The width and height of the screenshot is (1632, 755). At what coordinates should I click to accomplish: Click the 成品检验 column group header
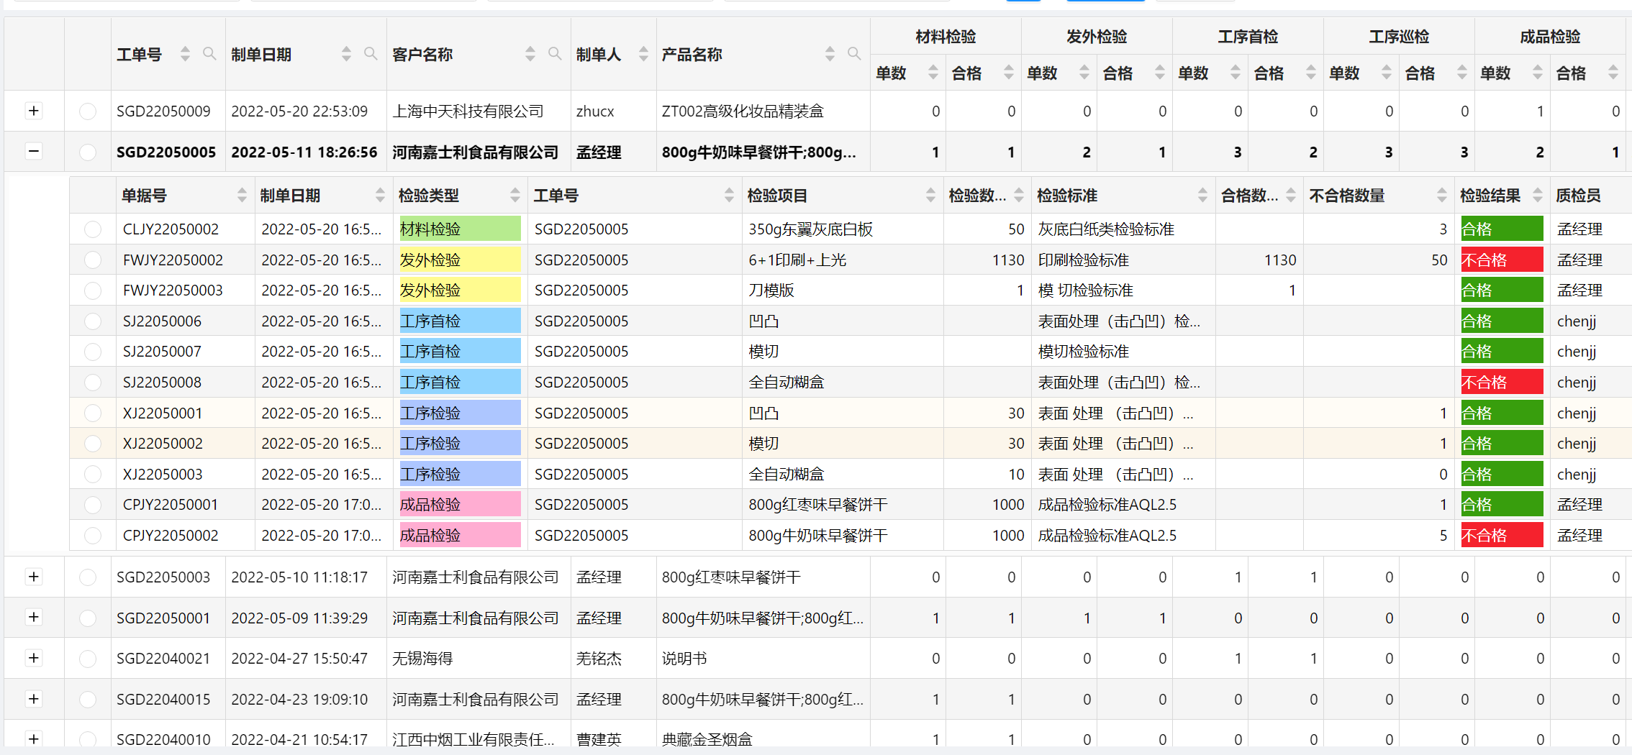[x=1550, y=37]
